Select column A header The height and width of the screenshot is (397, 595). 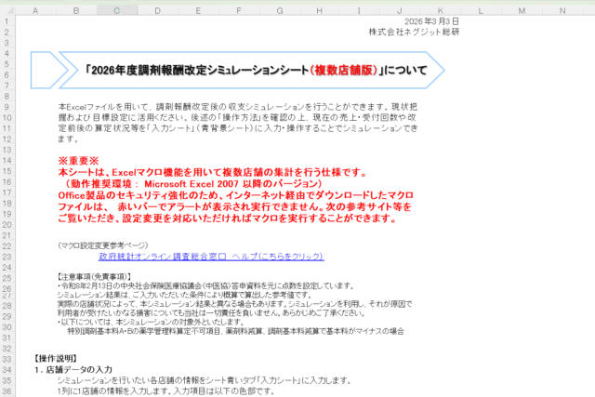tap(34, 11)
